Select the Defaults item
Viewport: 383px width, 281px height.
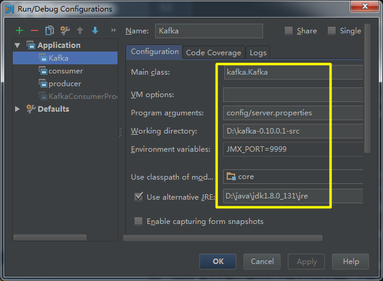tap(53, 109)
